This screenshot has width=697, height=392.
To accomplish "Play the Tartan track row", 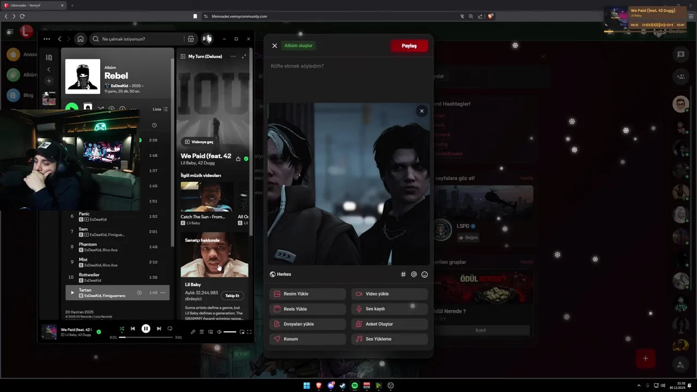I will coord(72,292).
